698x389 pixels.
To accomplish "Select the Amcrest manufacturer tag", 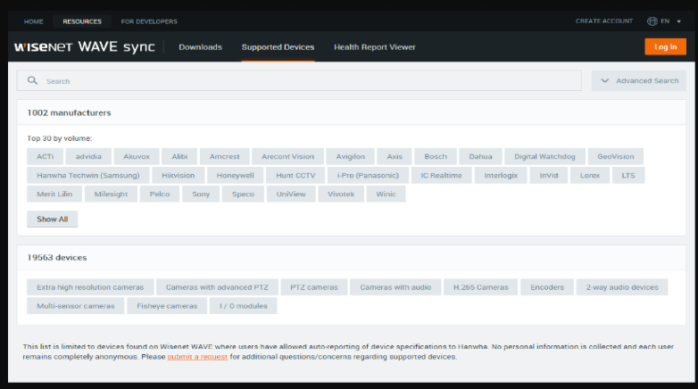I will point(224,157).
